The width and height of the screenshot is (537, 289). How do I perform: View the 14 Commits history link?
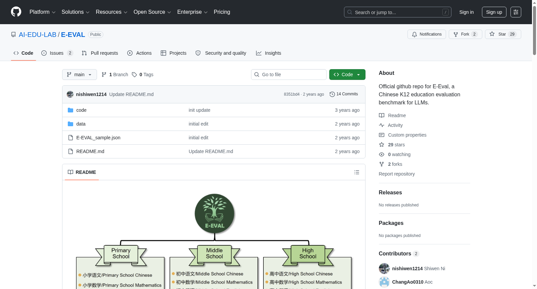(344, 94)
